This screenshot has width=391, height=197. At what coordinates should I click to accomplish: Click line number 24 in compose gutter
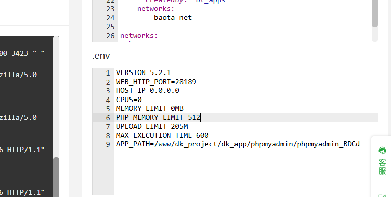pyautogui.click(x=110, y=18)
